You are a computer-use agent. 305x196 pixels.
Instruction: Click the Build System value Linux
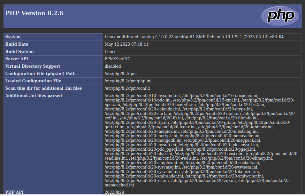(110, 52)
